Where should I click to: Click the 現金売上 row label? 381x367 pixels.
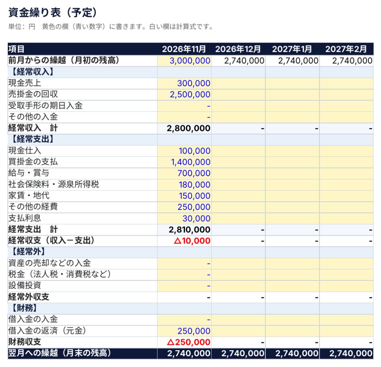25,83
